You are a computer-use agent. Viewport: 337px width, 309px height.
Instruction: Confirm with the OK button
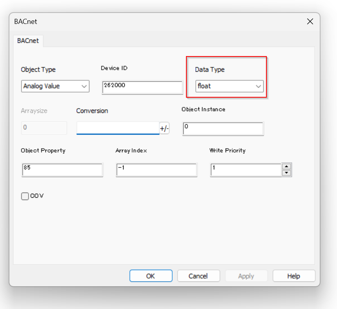click(151, 276)
